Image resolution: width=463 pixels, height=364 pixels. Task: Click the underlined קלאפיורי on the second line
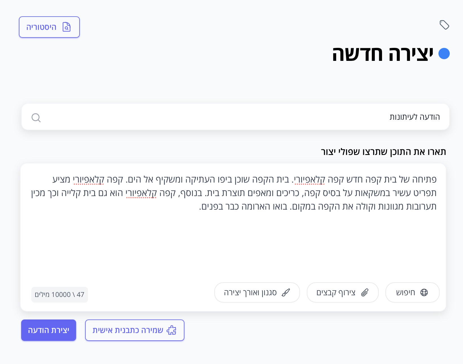(x=141, y=193)
